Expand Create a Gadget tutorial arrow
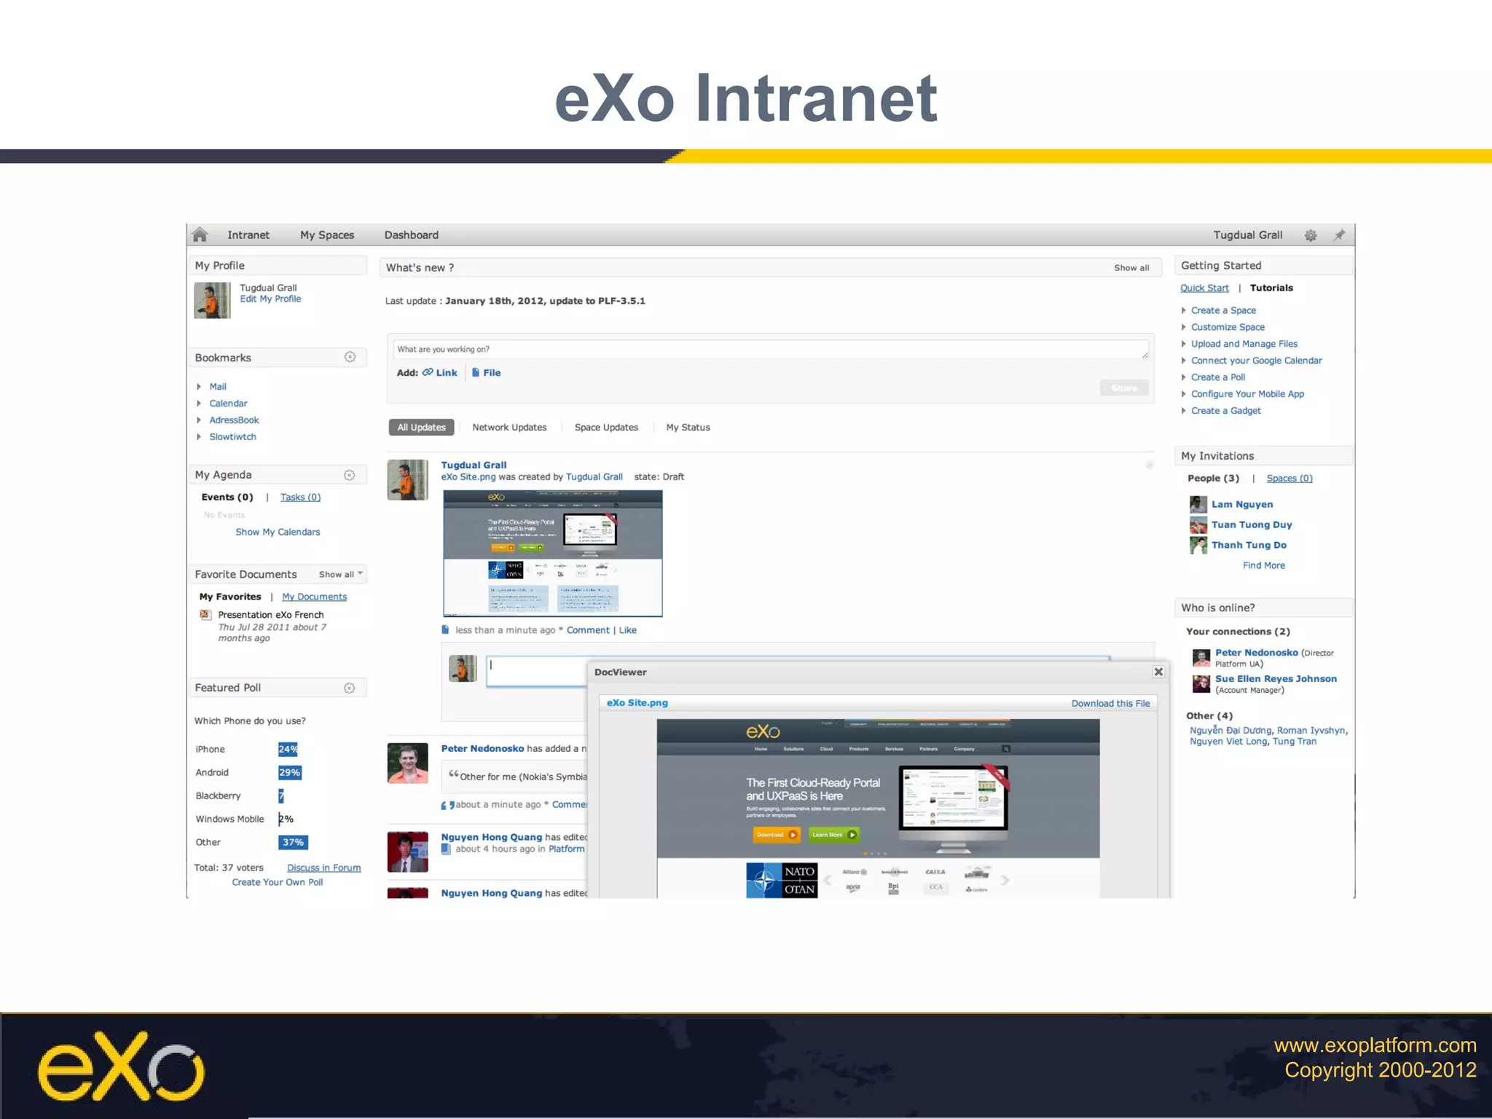 click(x=1184, y=411)
